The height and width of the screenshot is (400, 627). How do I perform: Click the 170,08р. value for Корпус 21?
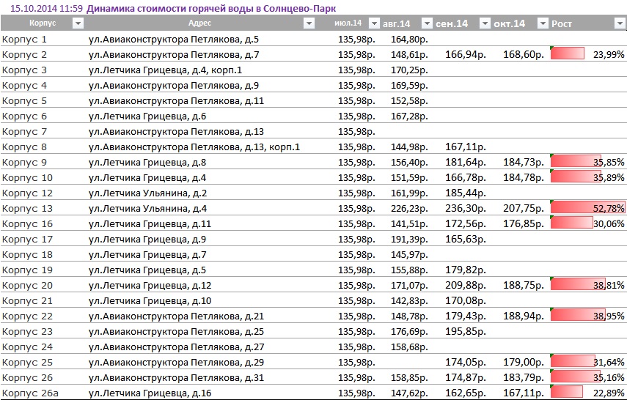tap(466, 301)
